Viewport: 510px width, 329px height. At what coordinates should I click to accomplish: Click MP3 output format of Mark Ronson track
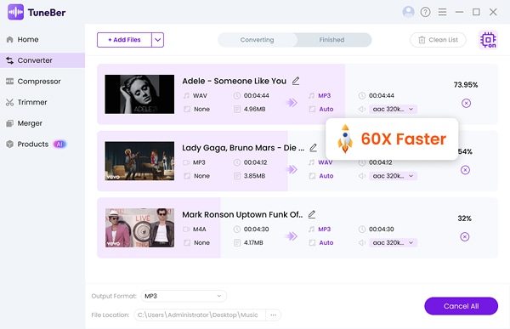tap(325, 229)
